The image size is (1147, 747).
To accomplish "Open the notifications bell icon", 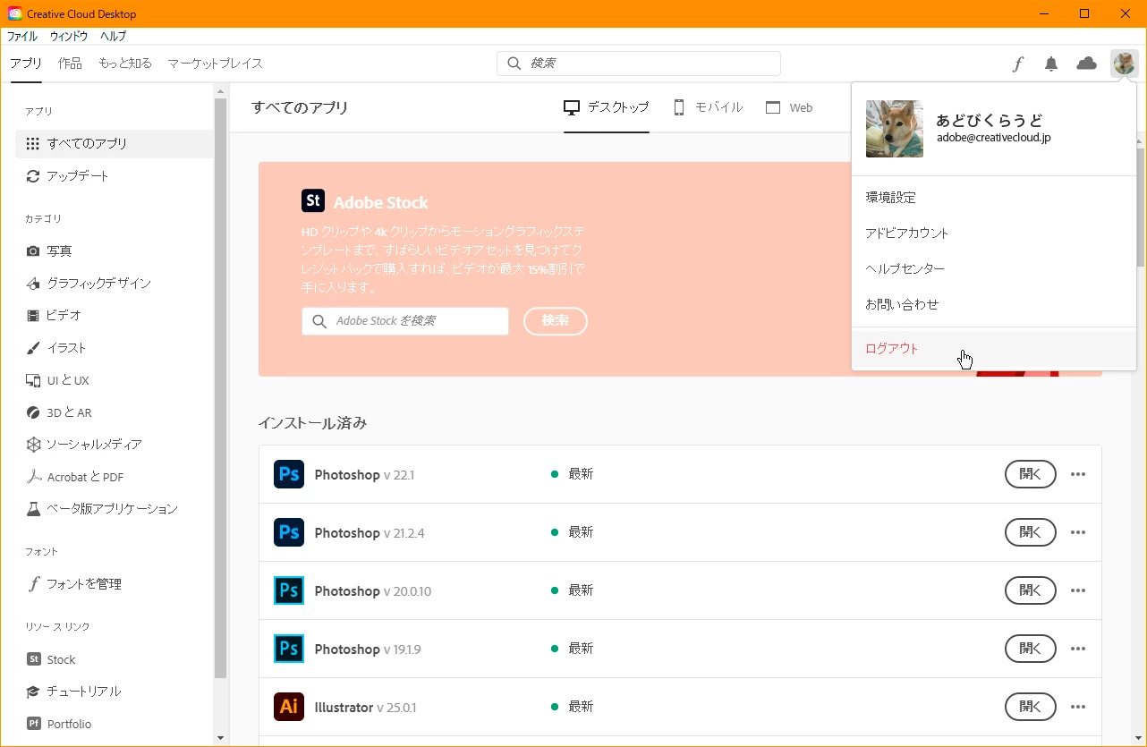I will pyautogui.click(x=1051, y=64).
